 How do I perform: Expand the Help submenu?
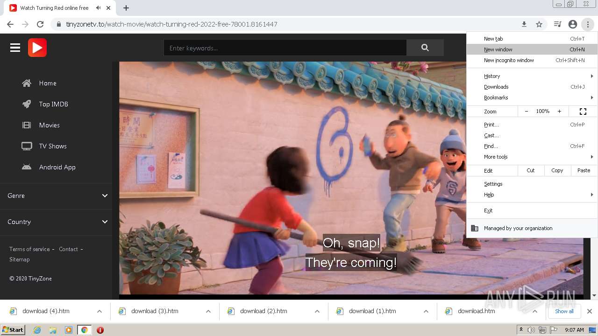[532, 195]
